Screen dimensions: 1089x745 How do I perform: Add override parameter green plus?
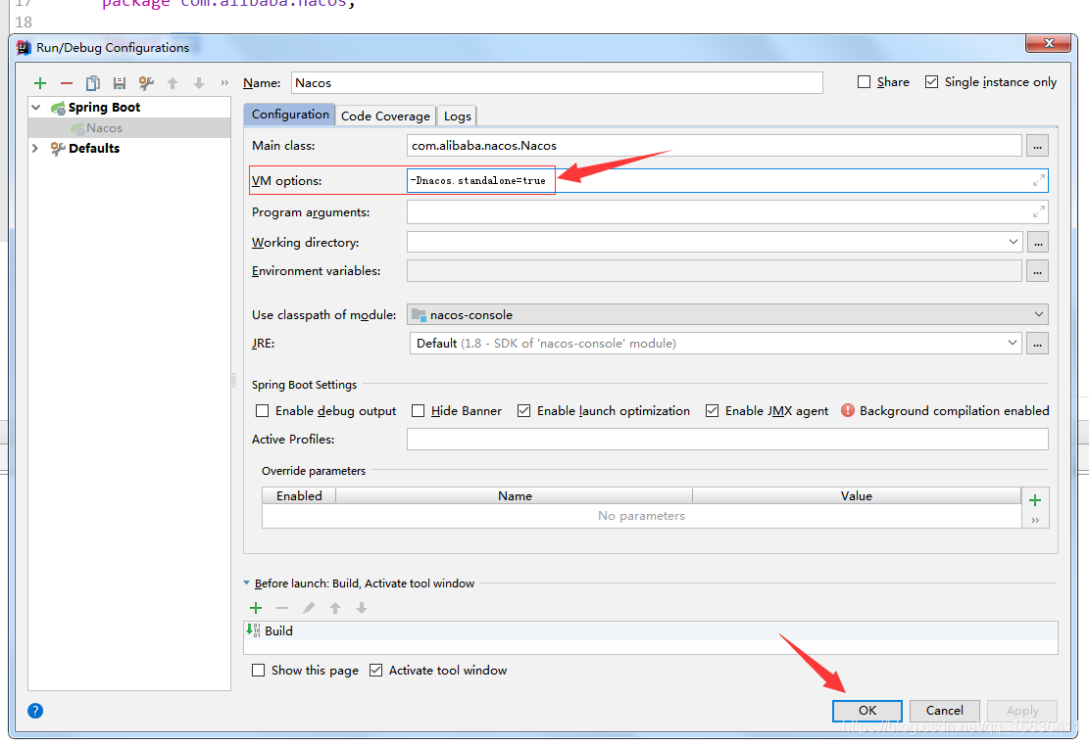(1035, 500)
